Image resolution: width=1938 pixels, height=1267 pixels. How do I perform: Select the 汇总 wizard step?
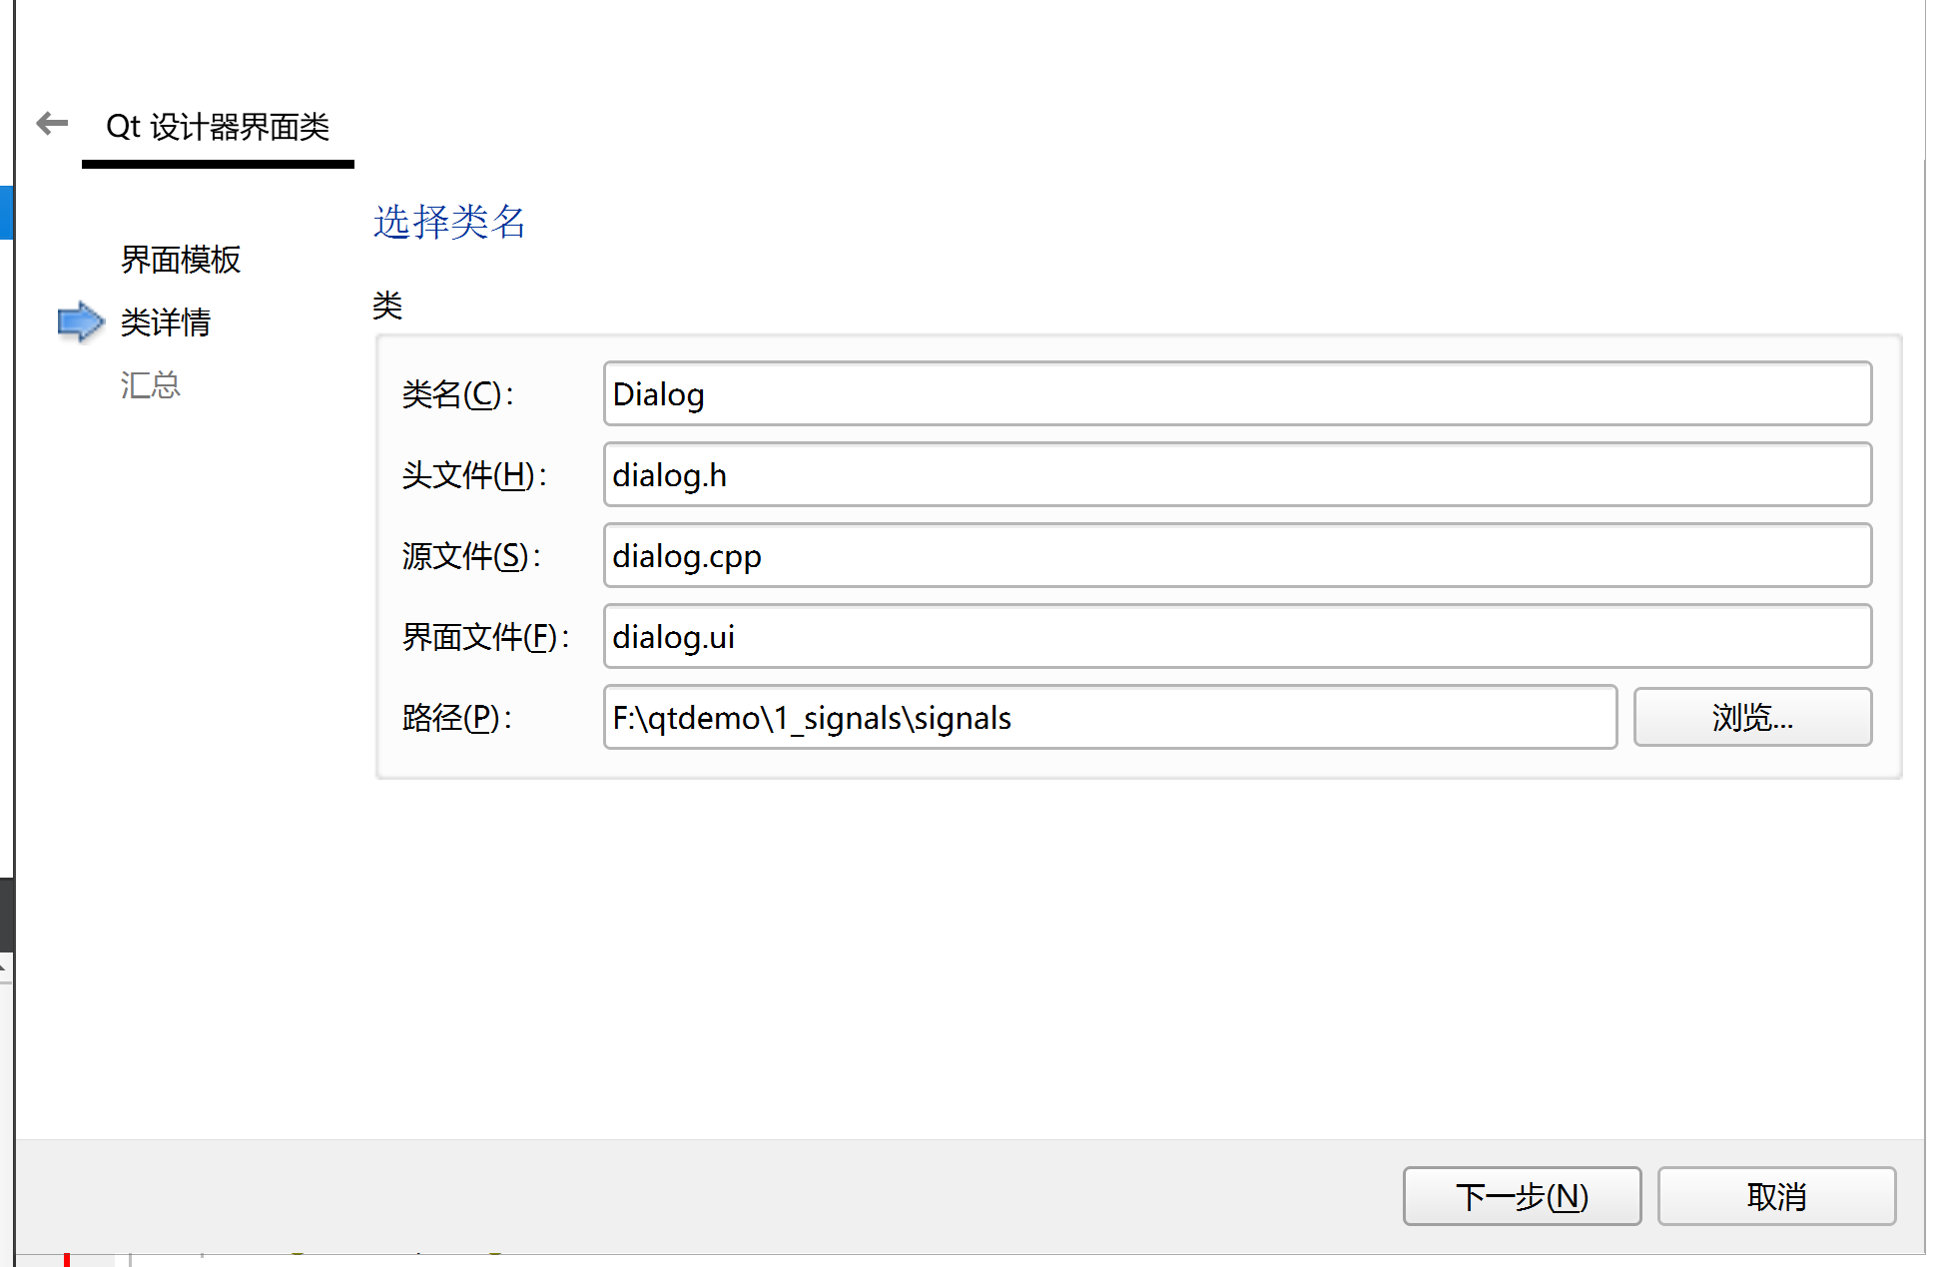click(150, 385)
